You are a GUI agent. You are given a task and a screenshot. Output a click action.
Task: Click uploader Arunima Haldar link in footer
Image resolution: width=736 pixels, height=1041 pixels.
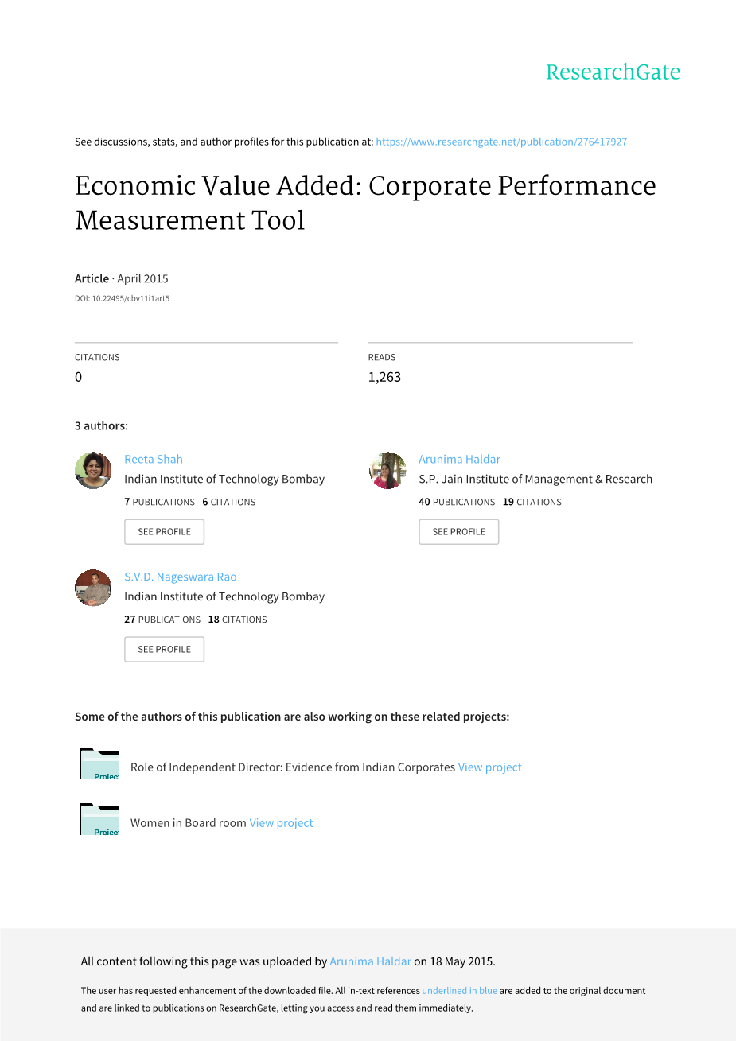[x=370, y=961]
